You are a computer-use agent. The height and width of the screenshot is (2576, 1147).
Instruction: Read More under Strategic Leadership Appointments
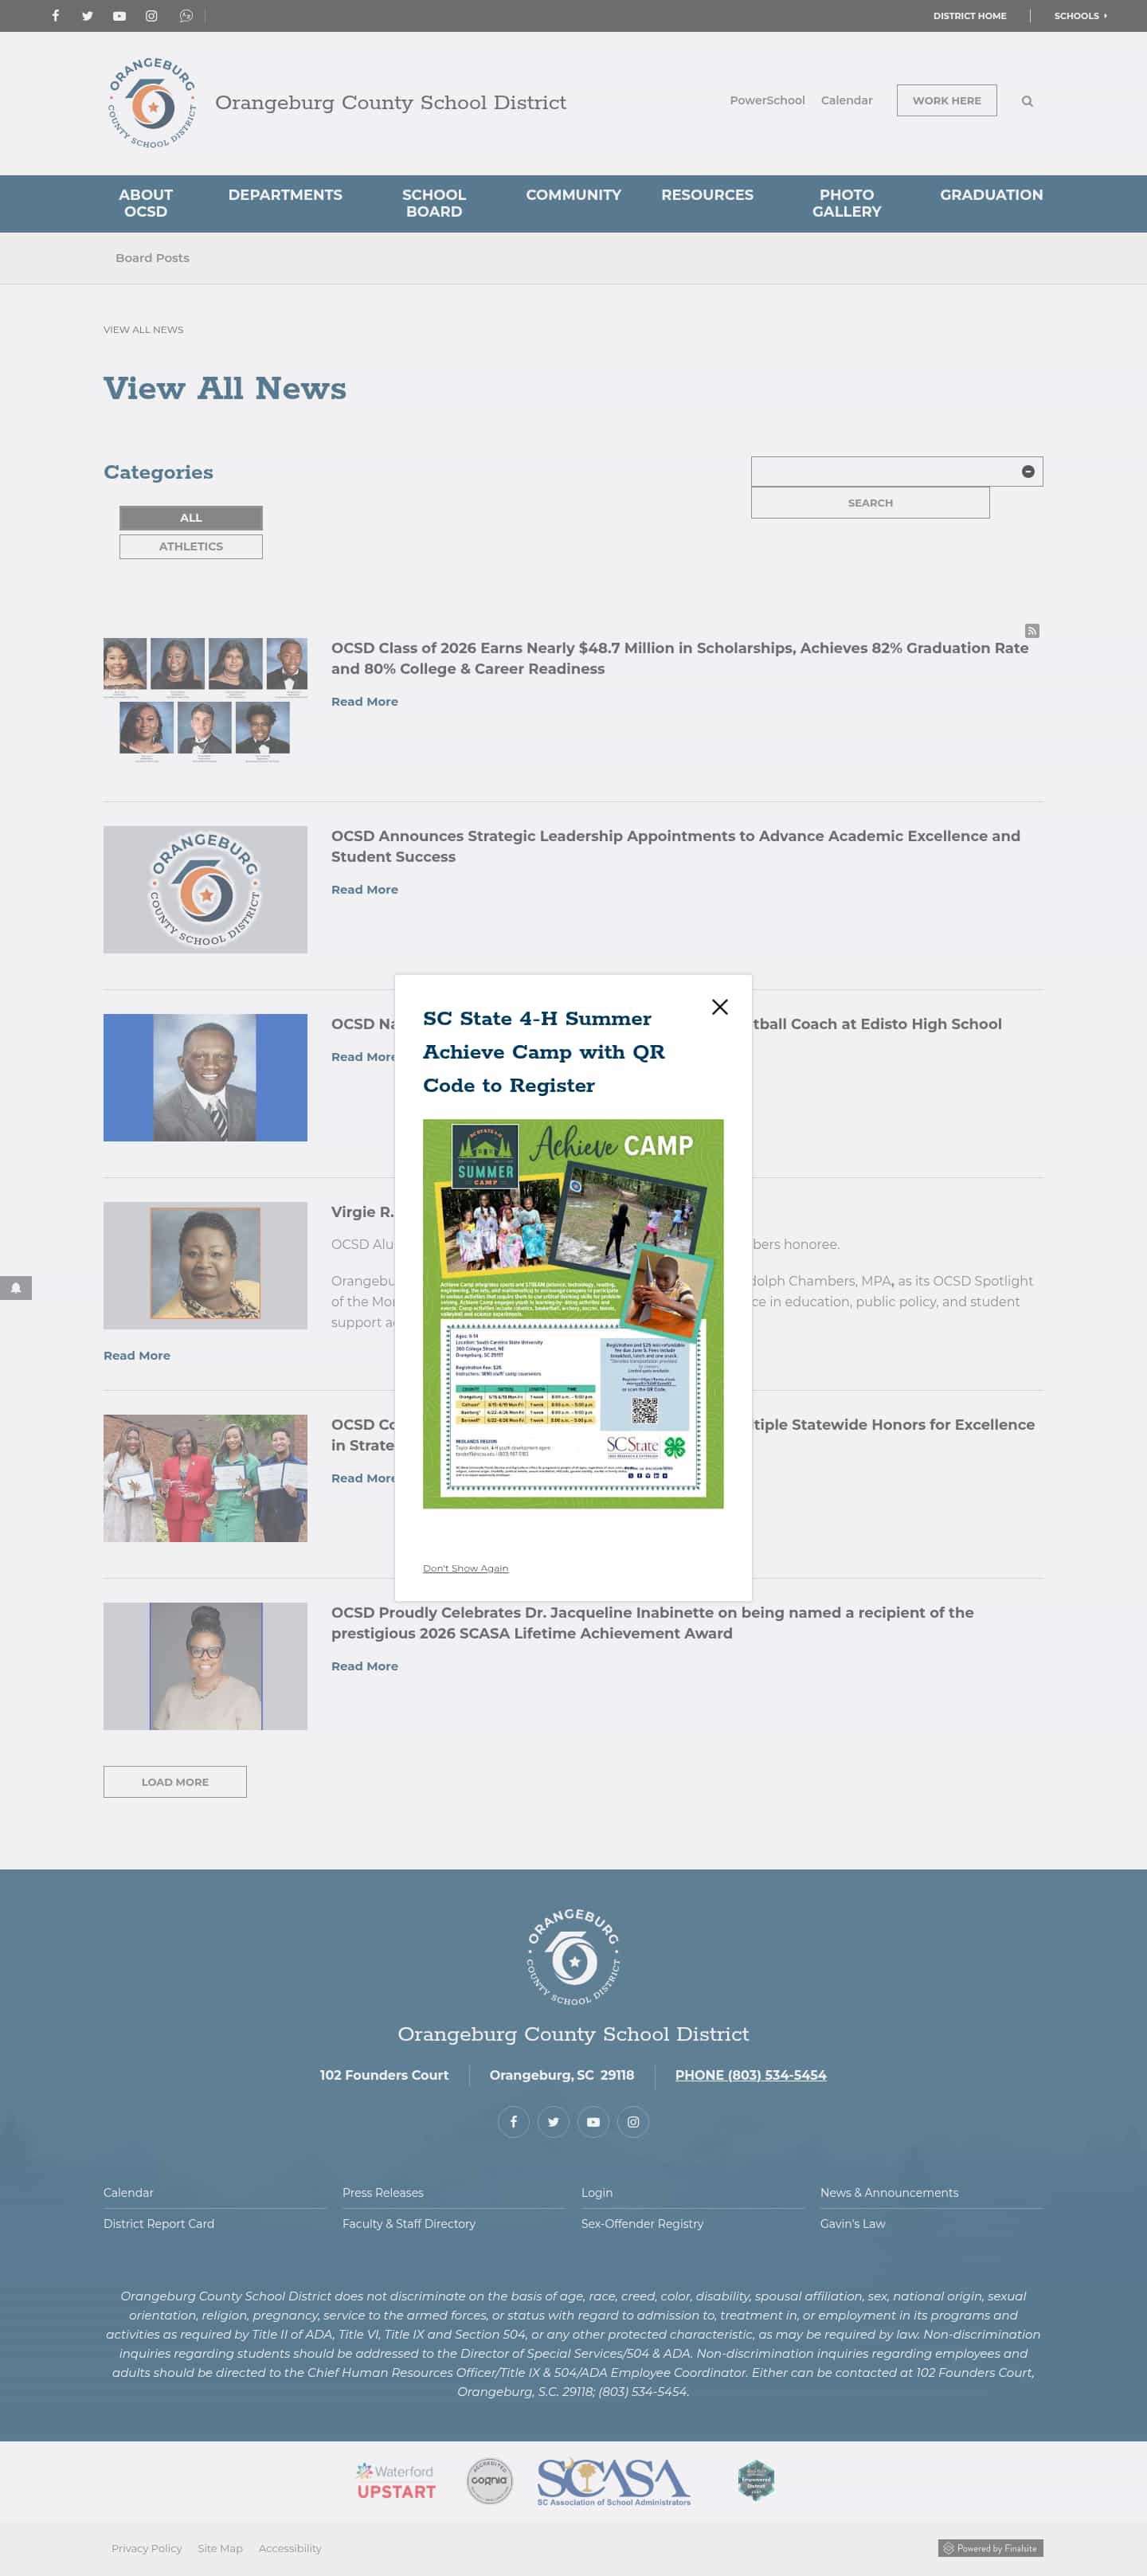(364, 890)
